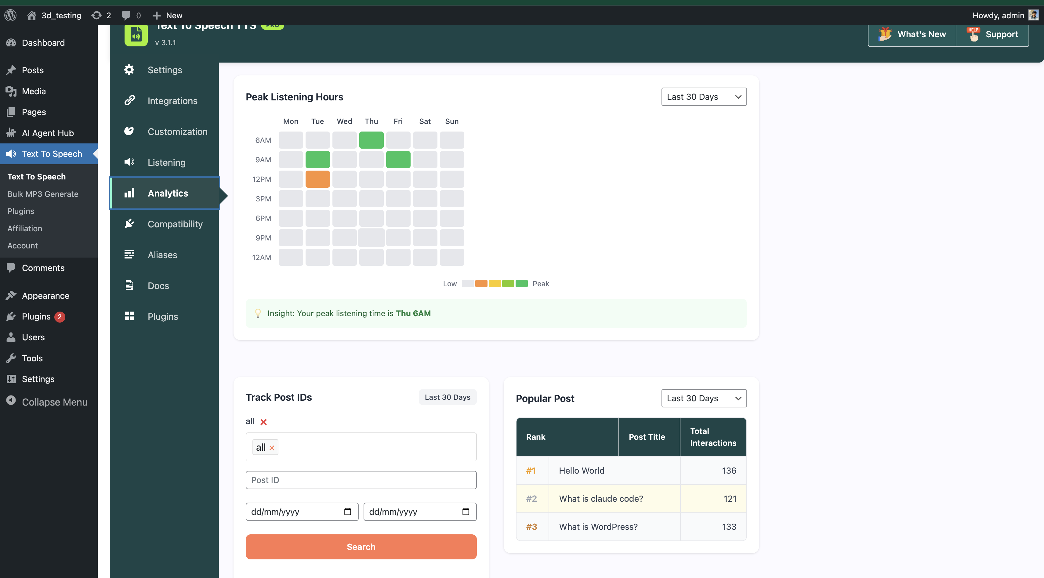The image size is (1044, 578).
Task: Open Integrations via the link icon
Action: pyautogui.click(x=129, y=100)
